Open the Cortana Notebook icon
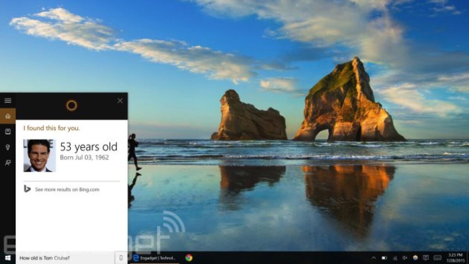 pos(7,132)
